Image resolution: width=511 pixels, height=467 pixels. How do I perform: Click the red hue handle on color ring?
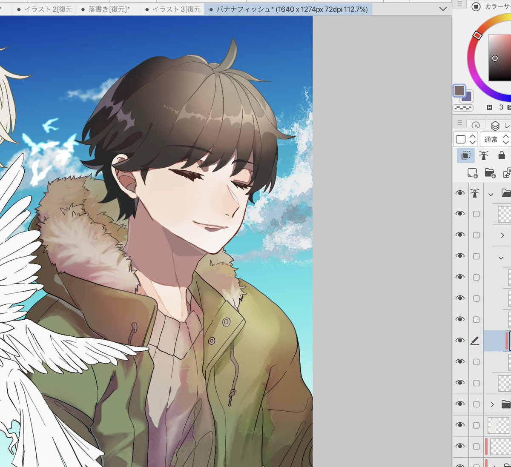coord(477,35)
